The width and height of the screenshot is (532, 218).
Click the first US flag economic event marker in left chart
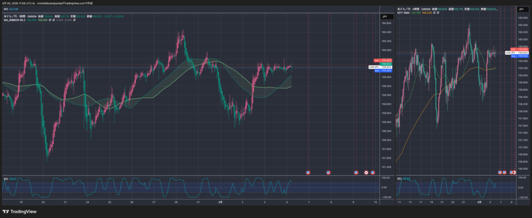309,172
